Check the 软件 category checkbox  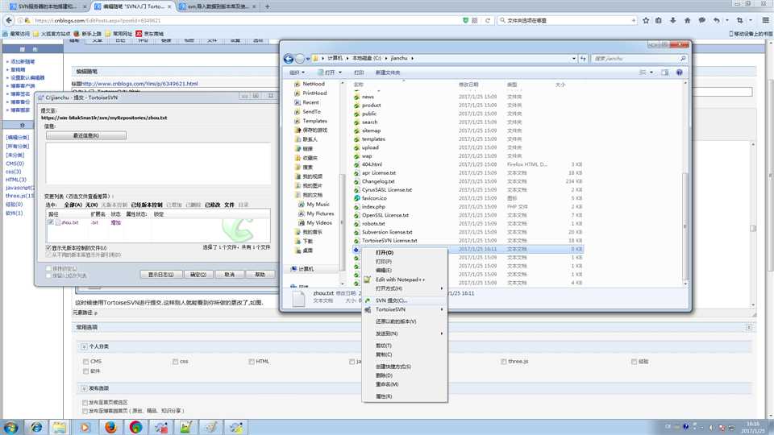point(86,371)
